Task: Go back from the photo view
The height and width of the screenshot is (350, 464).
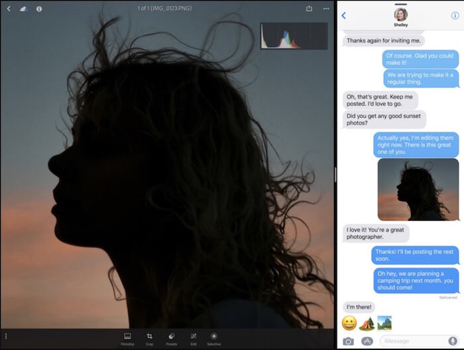Action: (9, 9)
